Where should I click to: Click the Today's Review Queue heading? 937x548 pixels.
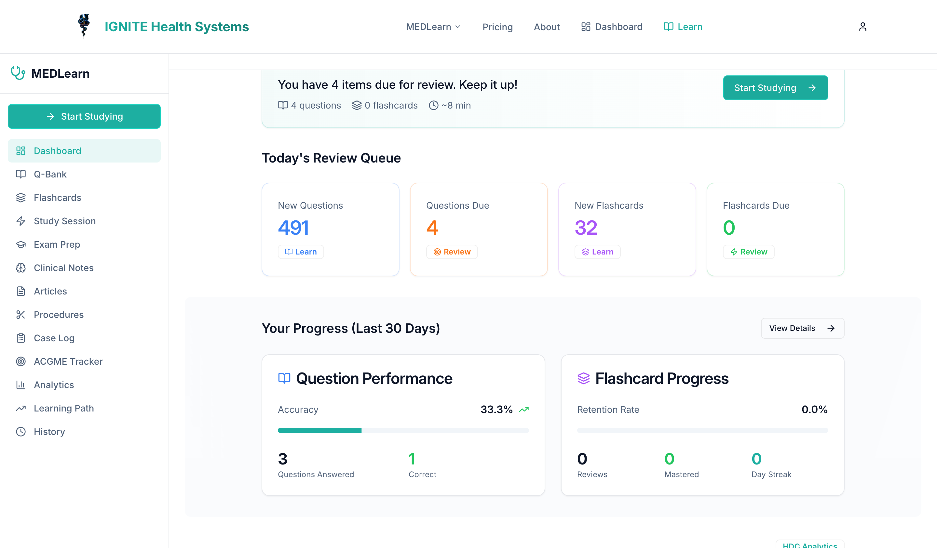(331, 158)
